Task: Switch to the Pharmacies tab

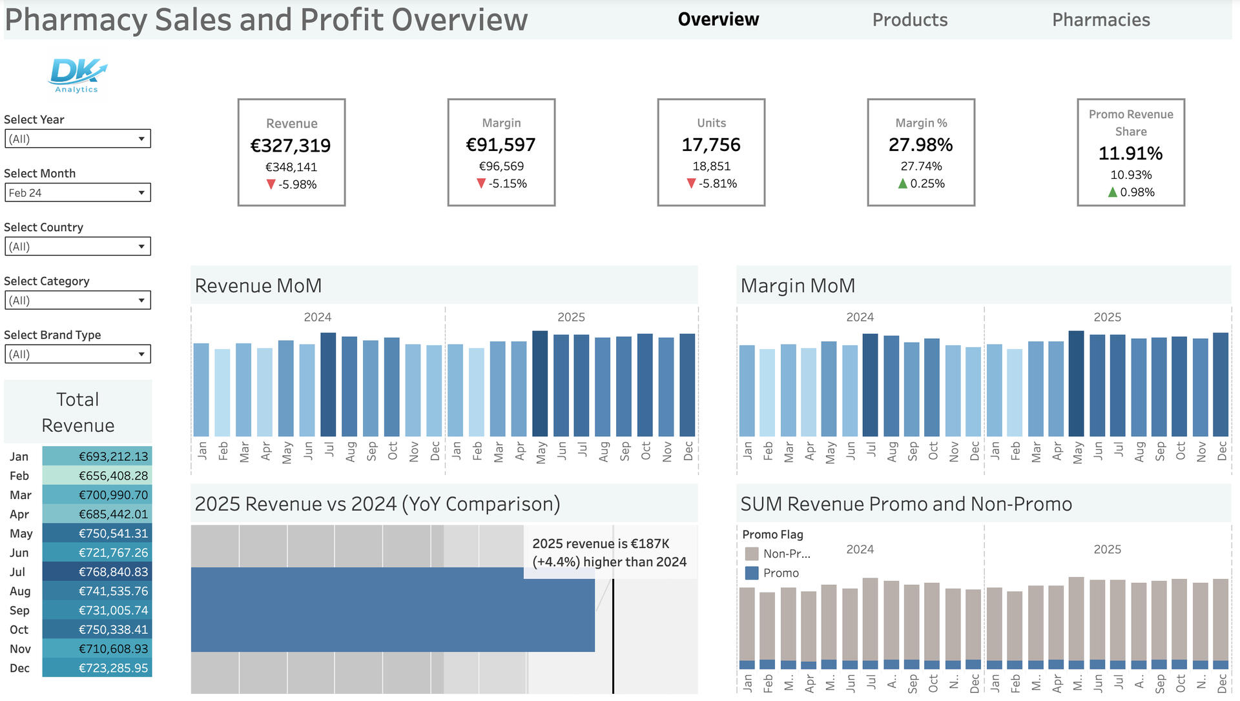Action: (x=1100, y=19)
